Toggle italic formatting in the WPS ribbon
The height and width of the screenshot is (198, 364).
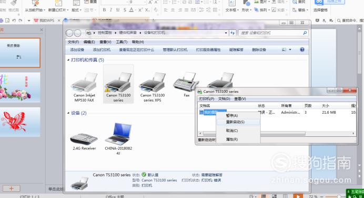tap(111, 10)
